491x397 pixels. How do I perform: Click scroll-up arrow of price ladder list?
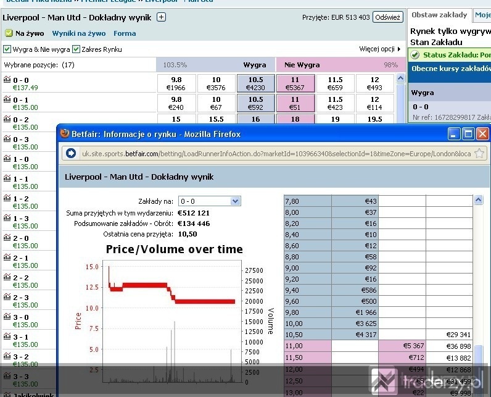[x=478, y=199]
